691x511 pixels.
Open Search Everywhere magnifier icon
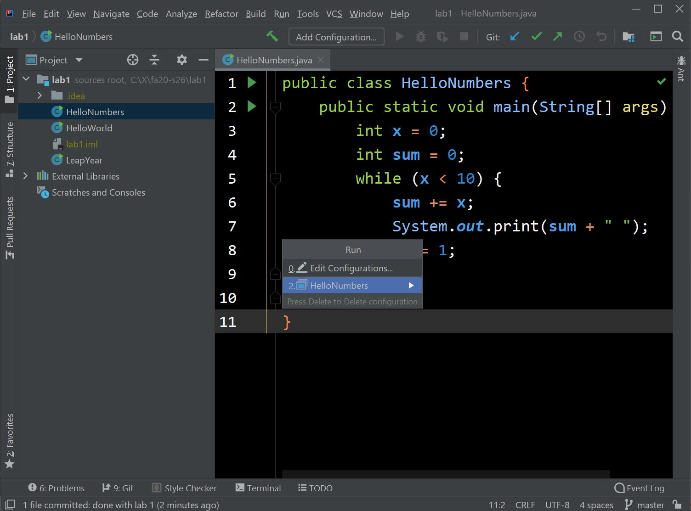tap(677, 37)
